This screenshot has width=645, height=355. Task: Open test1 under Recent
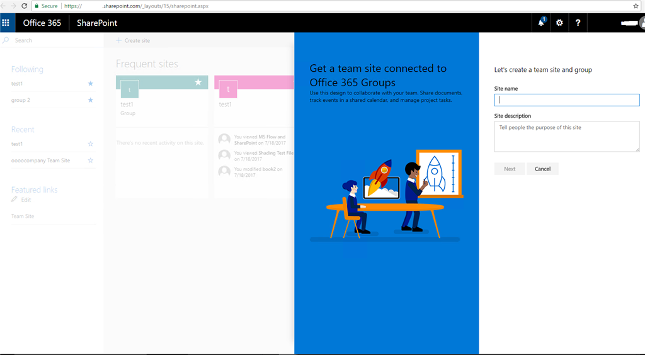click(17, 144)
